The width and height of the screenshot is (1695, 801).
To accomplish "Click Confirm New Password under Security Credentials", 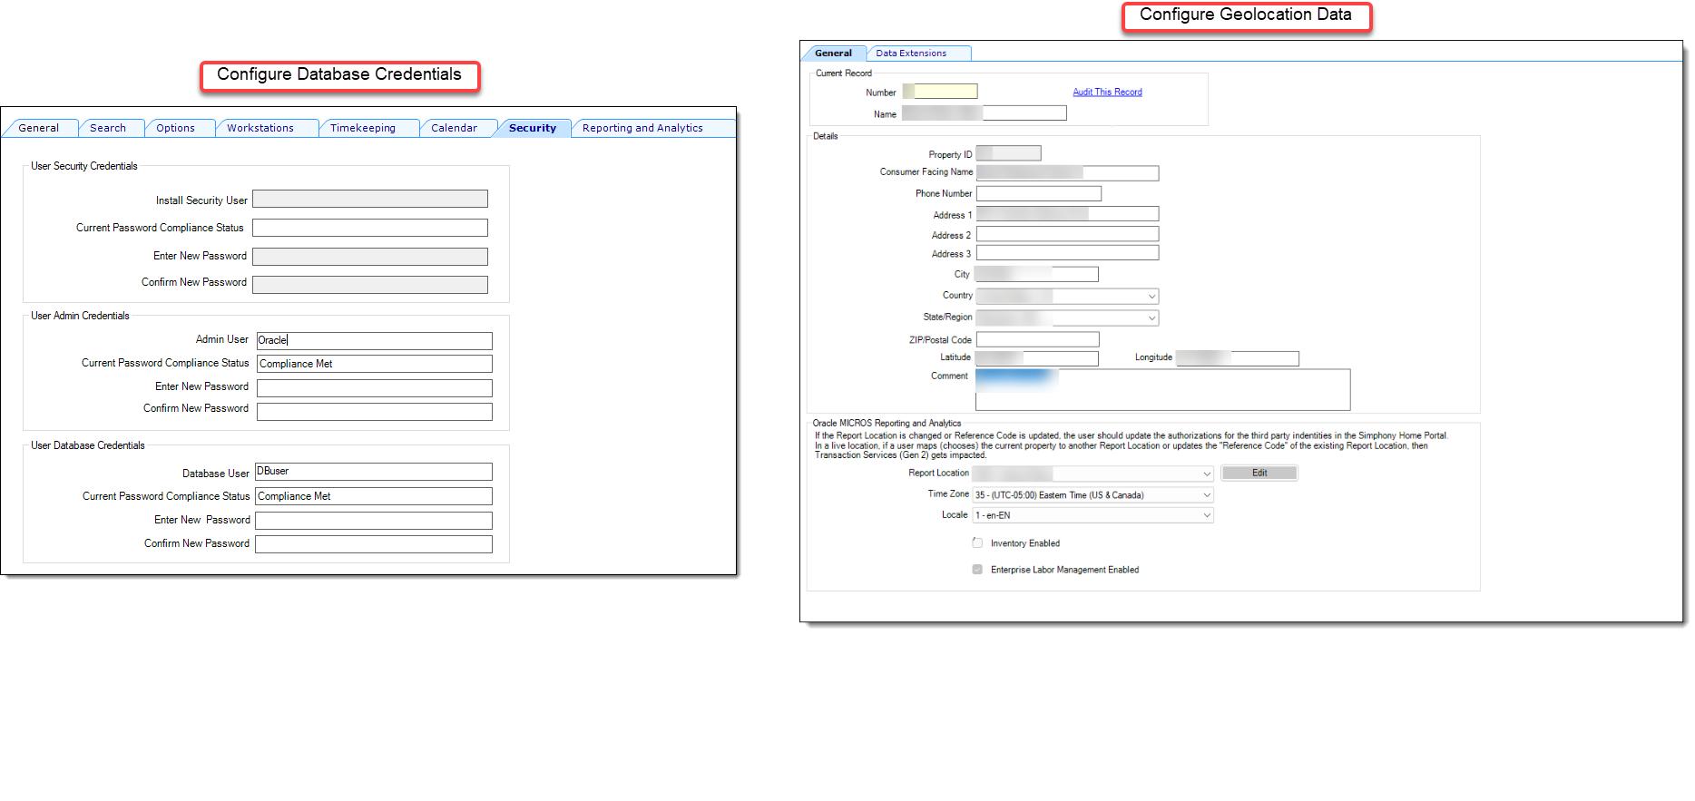I will pyautogui.click(x=370, y=285).
